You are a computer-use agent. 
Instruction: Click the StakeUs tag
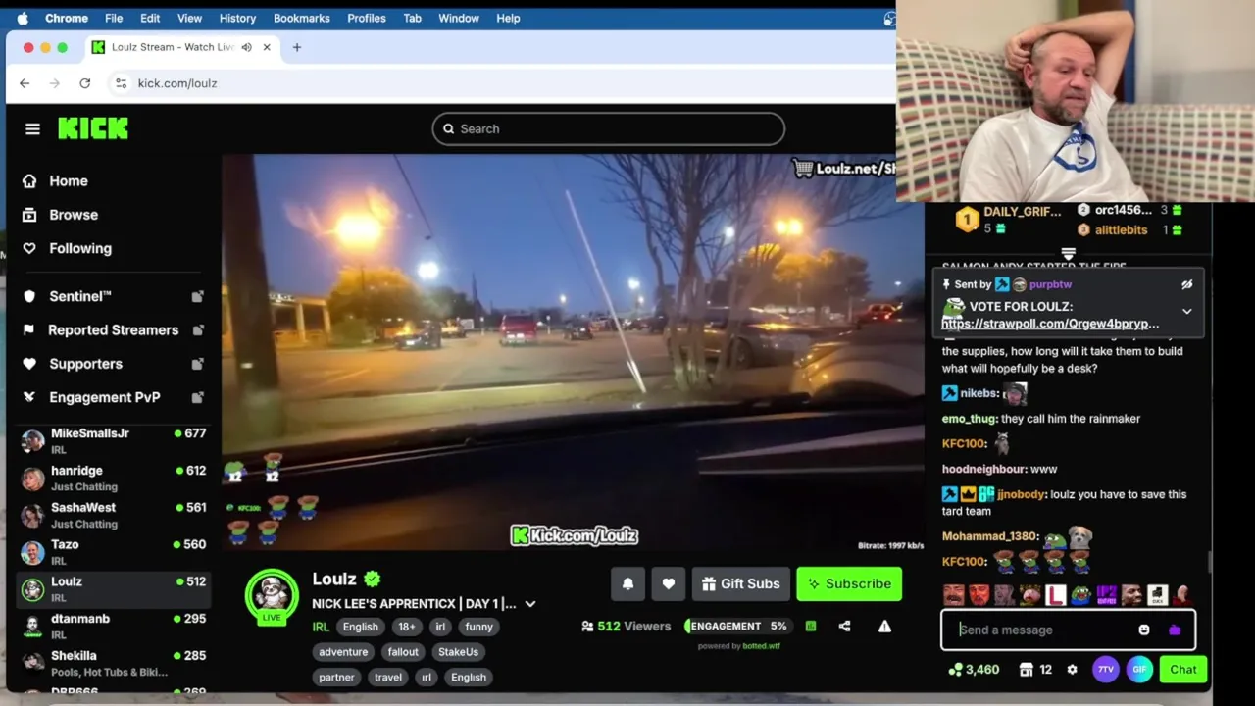click(458, 651)
